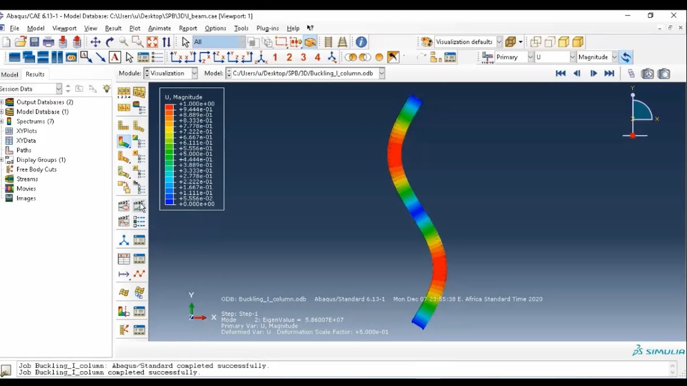This screenshot has height=386, width=687.
Task: Click the Create Coordinate System icon
Action: 124,240
